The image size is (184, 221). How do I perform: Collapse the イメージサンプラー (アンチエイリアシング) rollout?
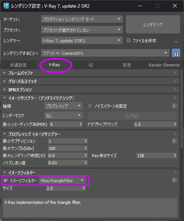(x=5, y=98)
